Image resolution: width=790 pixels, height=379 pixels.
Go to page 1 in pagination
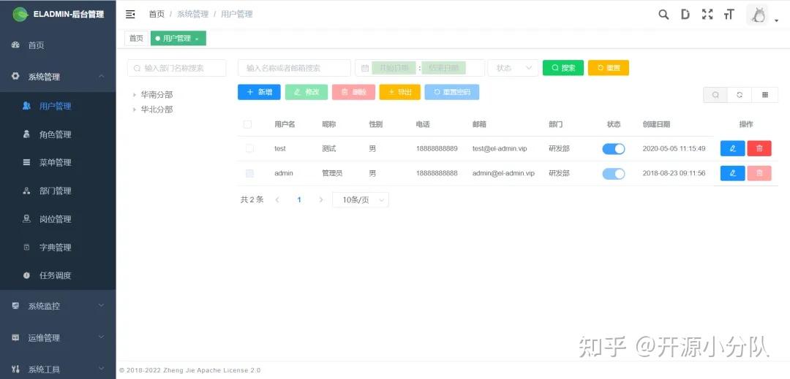point(298,199)
